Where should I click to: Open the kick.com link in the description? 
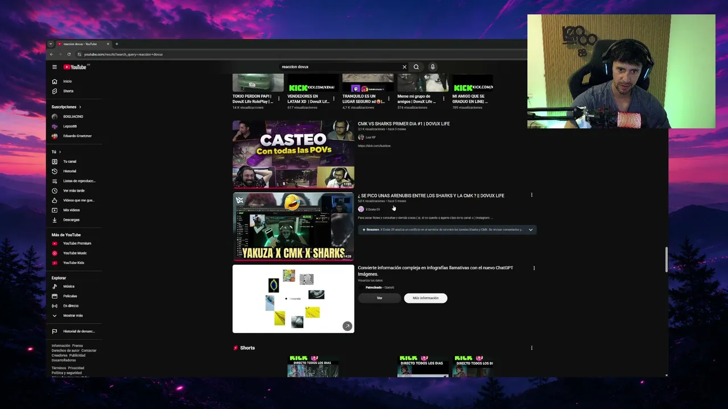374,146
